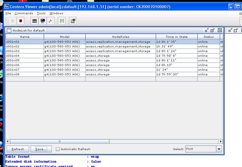Open the File menu
This screenshot has height=167, width=242.
tap(8, 13)
